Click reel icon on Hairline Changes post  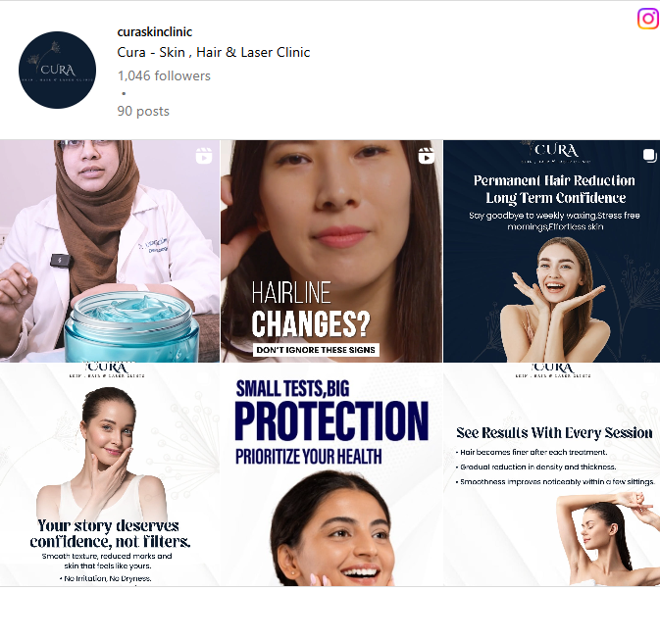pos(427,155)
